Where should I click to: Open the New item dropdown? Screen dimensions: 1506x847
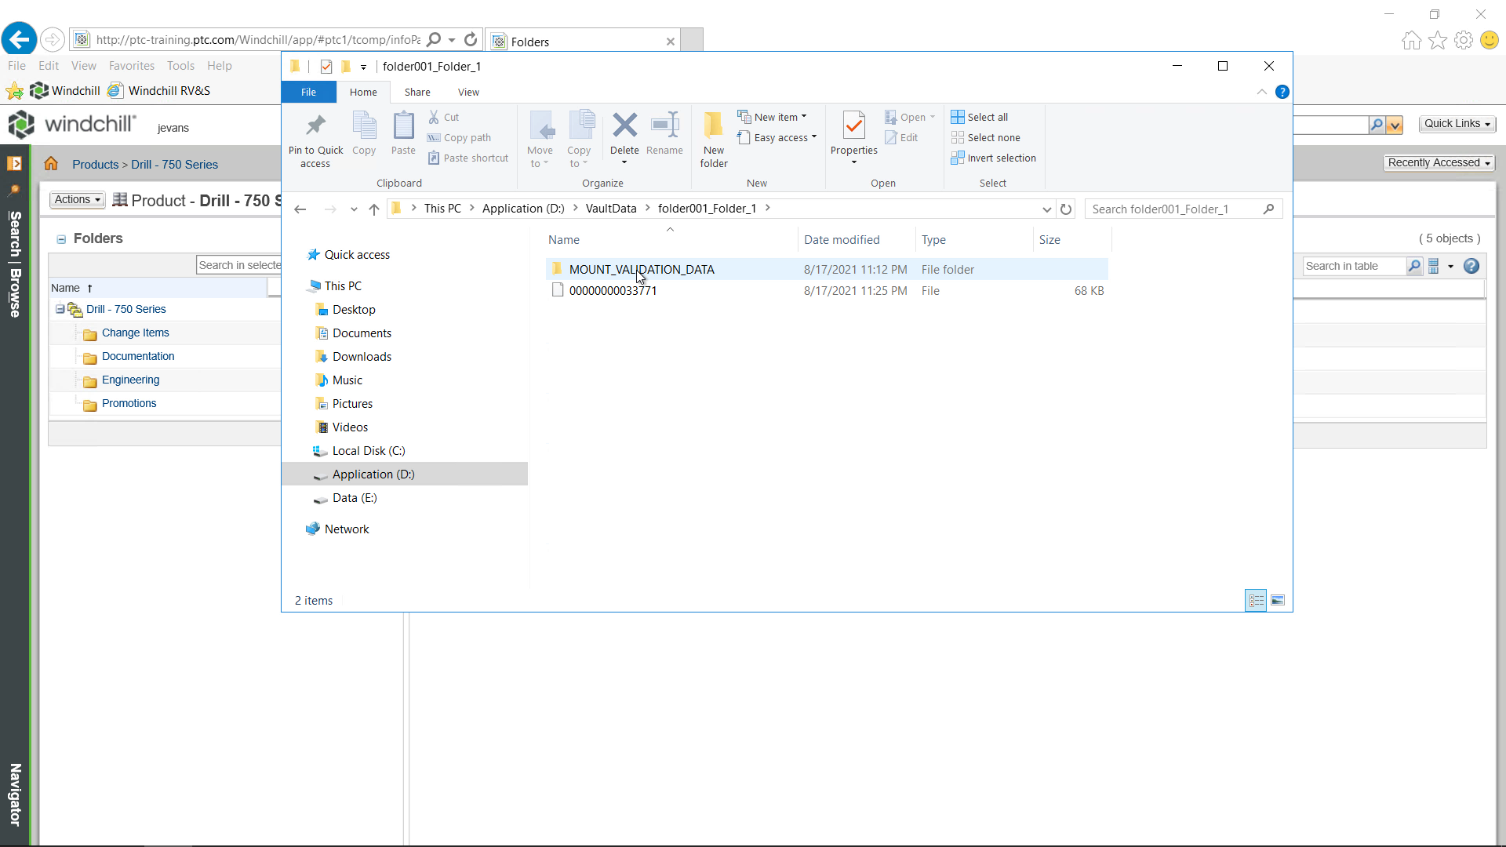[773, 117]
